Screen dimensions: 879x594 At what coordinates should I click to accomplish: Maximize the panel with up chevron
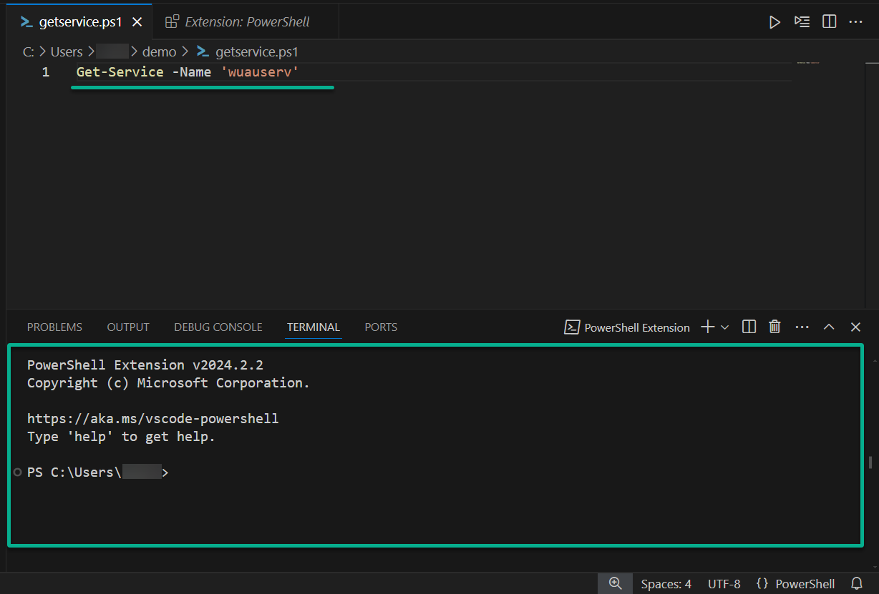(x=829, y=327)
